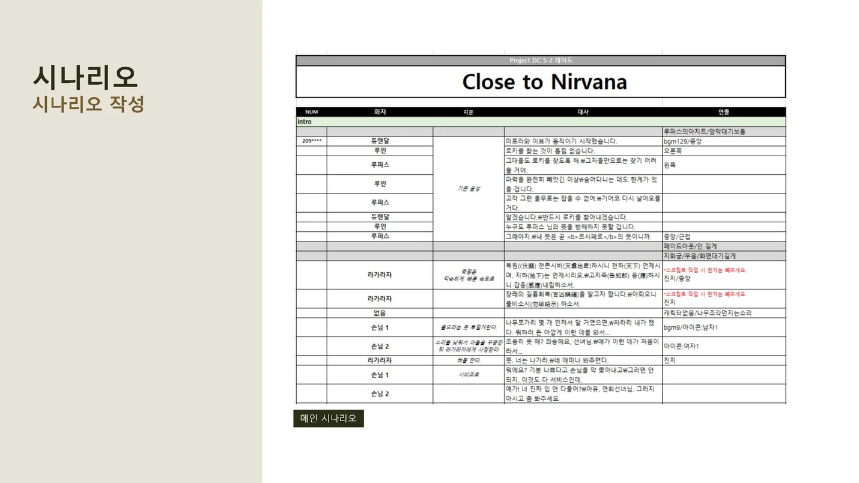The image size is (859, 483).
Task: Click the '중앙/근접' direction cell
Action: [724, 237]
